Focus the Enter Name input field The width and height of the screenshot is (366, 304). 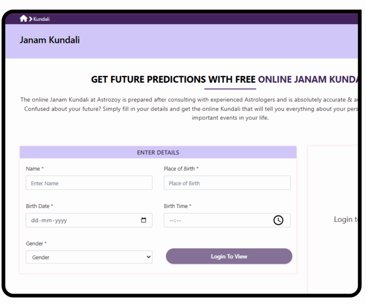click(x=89, y=183)
